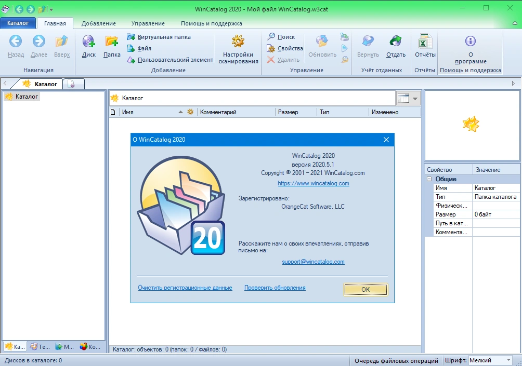Open the new search tab next to Каталог
The width and height of the screenshot is (522, 366).
[x=73, y=84]
